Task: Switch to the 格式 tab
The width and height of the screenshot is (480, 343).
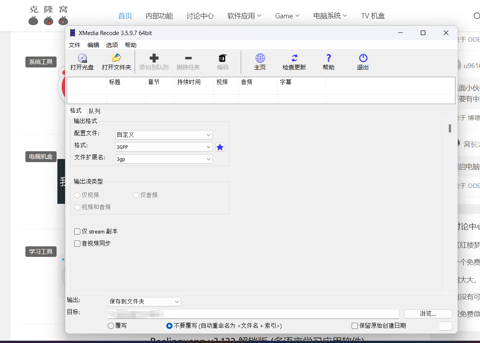Action: tap(76, 111)
